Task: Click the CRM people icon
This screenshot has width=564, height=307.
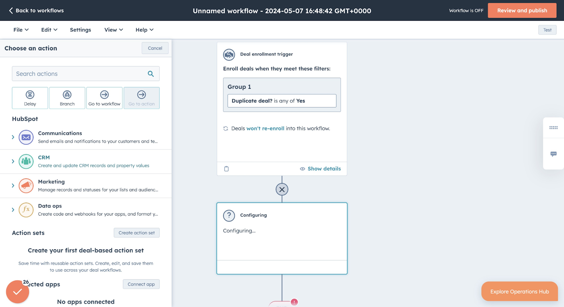Action: pyautogui.click(x=26, y=162)
